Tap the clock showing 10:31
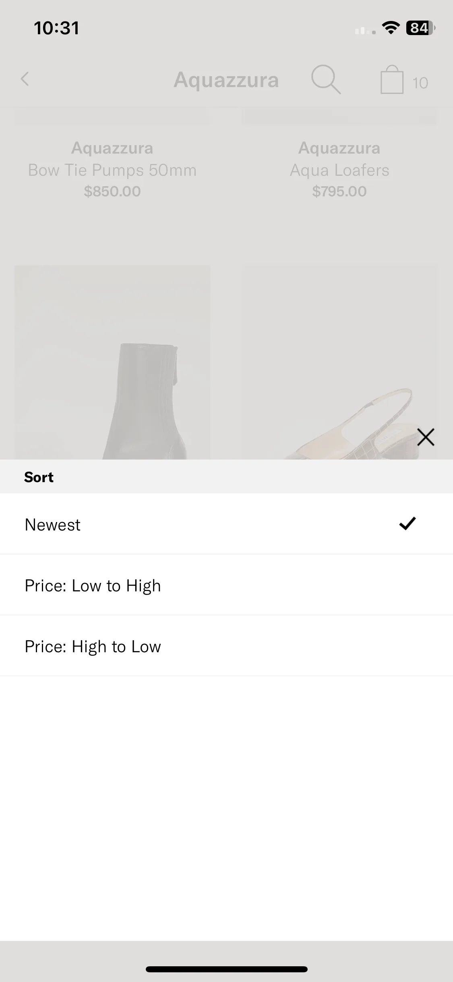 point(57,28)
